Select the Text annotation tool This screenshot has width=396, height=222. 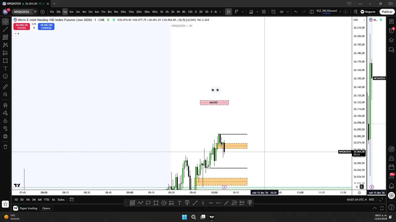pos(5,68)
